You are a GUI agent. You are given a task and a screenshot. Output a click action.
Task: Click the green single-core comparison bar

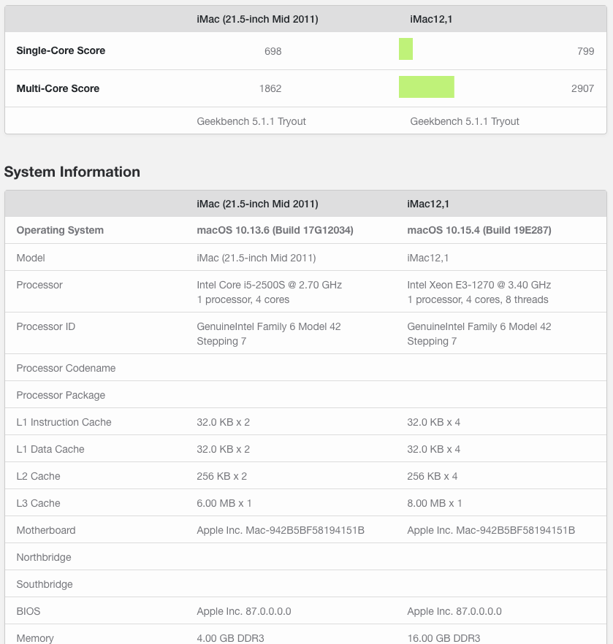click(x=406, y=49)
